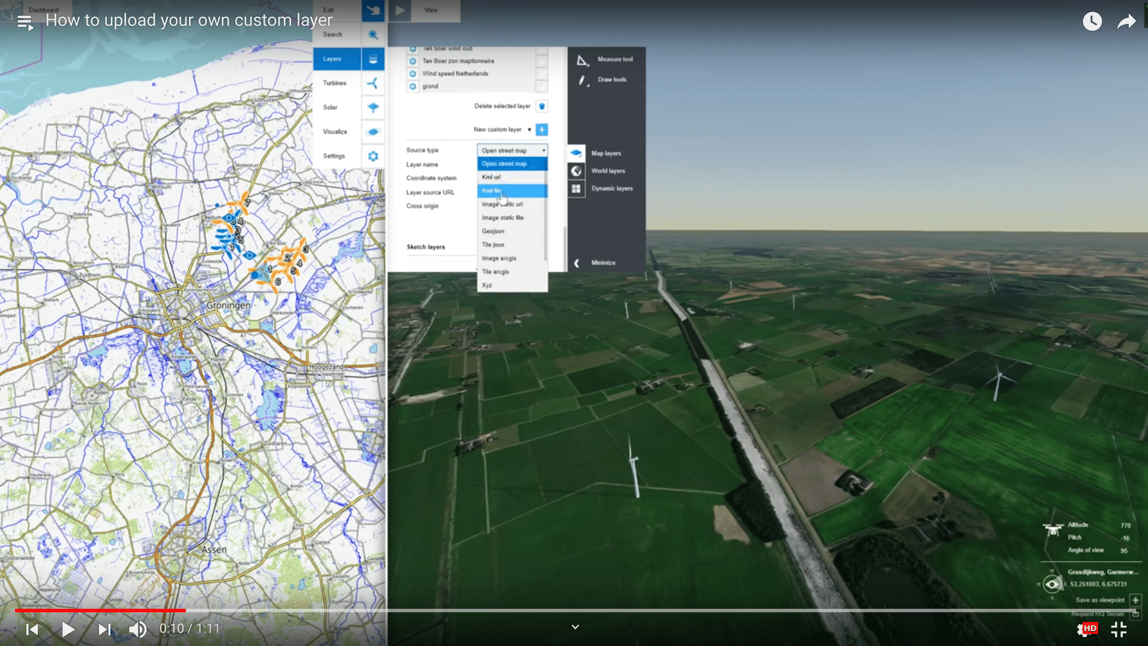Click the World layers globe icon
1148x646 pixels.
(x=576, y=171)
